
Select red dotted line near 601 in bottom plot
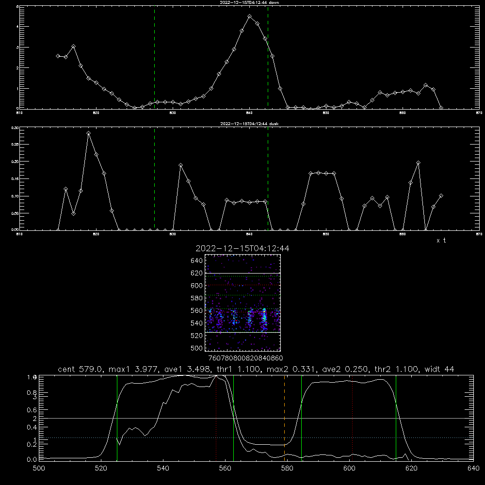(x=352, y=418)
